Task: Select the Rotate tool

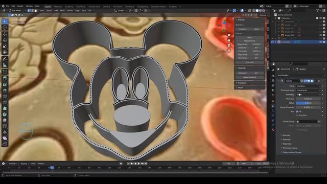Action: coord(5,40)
